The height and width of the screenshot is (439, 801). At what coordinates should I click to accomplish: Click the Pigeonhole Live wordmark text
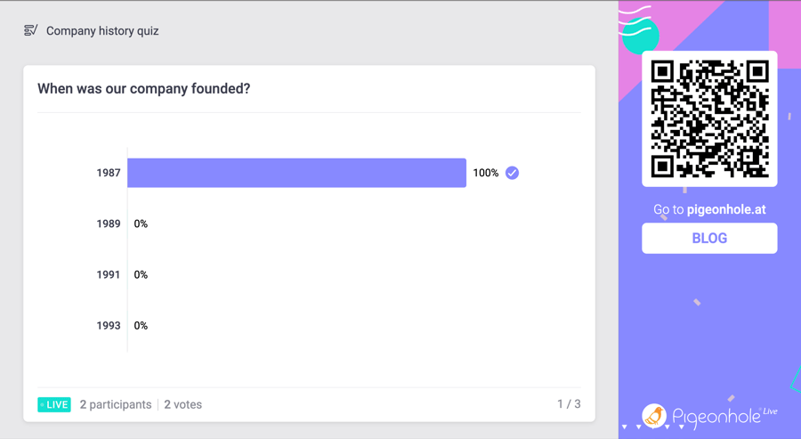pyautogui.click(x=724, y=417)
